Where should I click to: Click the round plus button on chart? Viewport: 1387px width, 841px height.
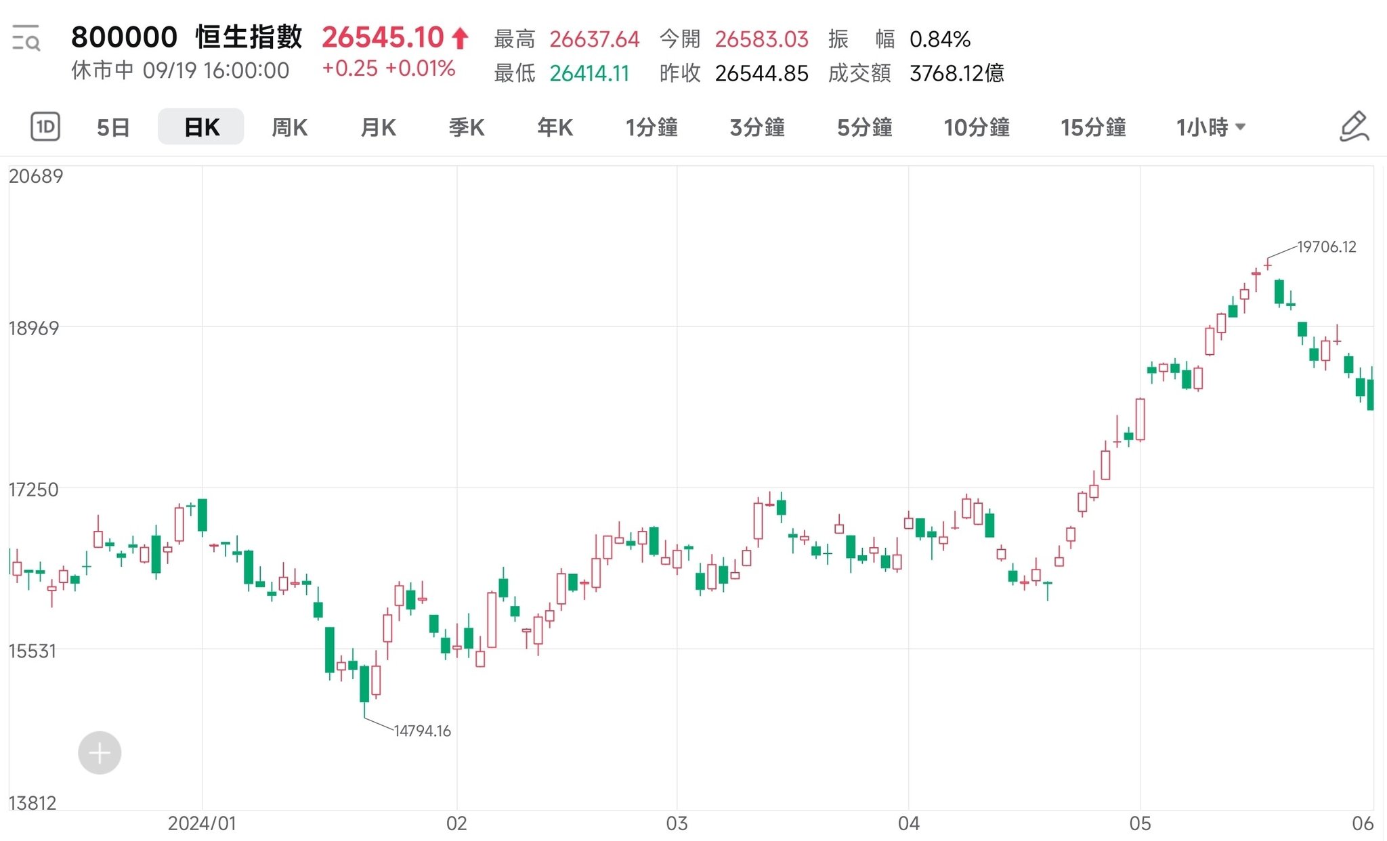100,752
